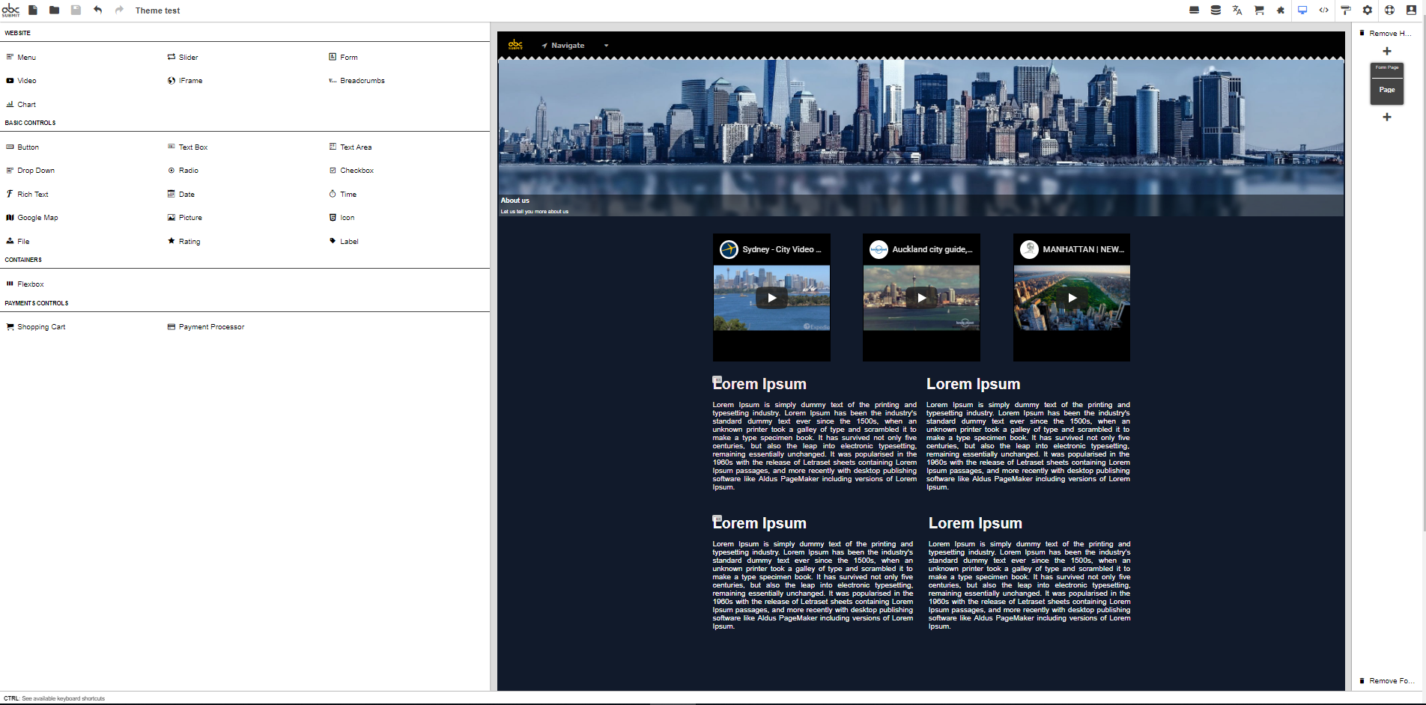The image size is (1426, 705).
Task: Select the Chart control
Action: (x=21, y=104)
